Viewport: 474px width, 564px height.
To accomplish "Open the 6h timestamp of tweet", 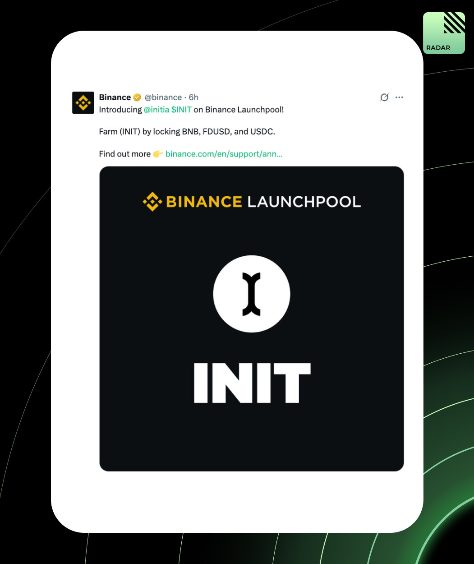I will point(193,97).
